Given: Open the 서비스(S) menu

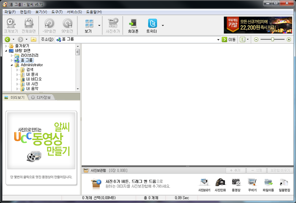Looking at the screenshot, I should click(x=74, y=12).
